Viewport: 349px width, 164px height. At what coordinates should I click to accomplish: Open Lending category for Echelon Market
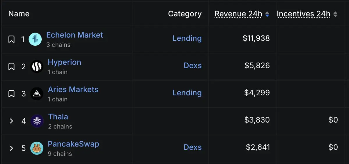tap(187, 38)
